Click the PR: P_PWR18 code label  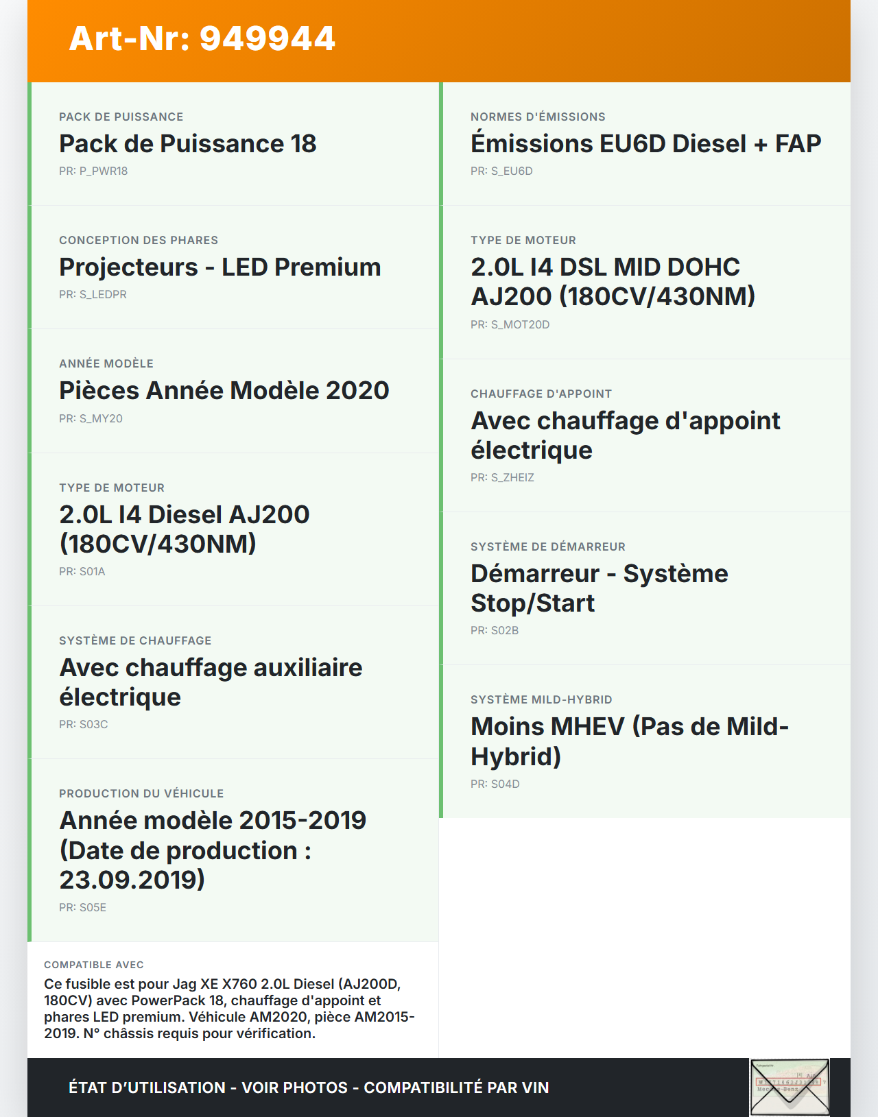click(x=93, y=171)
